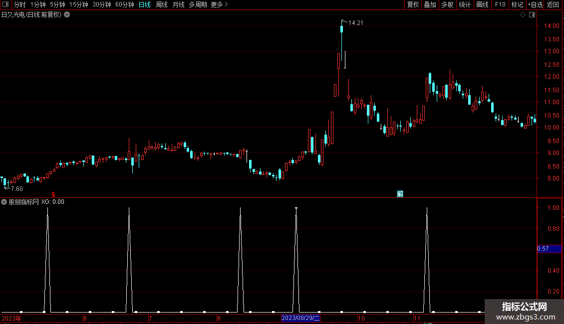
Task: Open the 多股 multi-stock view
Action: (447, 4)
